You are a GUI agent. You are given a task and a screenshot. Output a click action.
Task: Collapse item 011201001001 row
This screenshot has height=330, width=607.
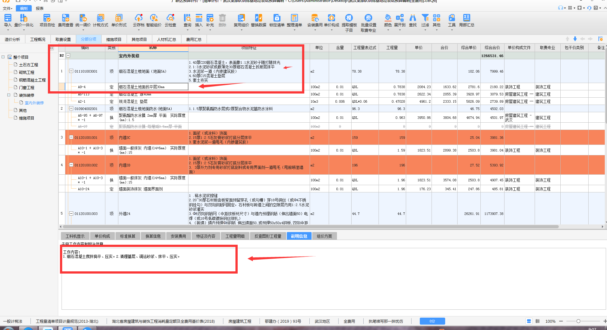point(71,138)
